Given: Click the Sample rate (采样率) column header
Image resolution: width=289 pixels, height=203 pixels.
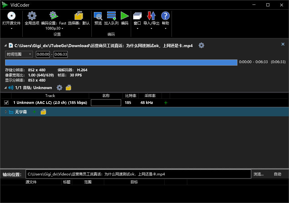Looking at the screenshot, I should pyautogui.click(x=150, y=95).
